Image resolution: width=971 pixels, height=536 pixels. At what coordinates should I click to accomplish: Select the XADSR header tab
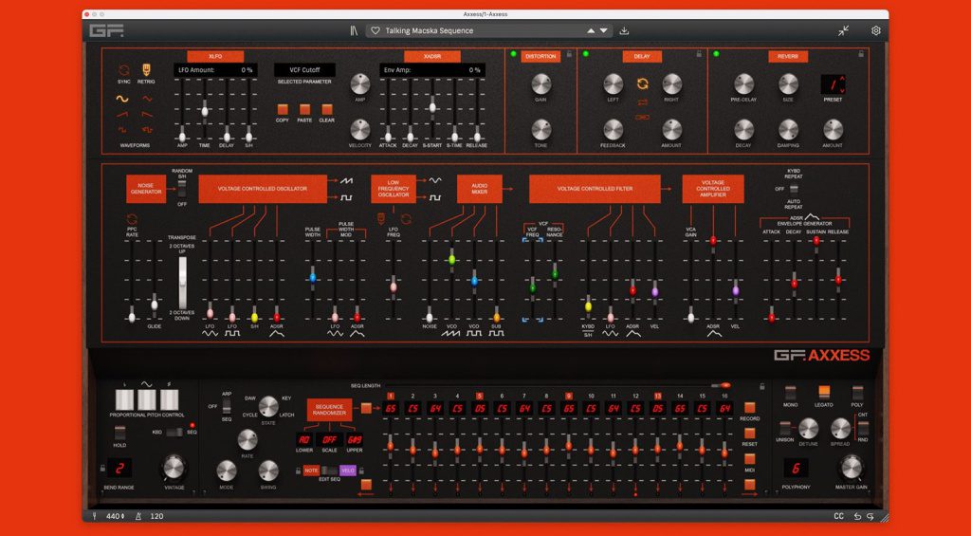pos(432,56)
